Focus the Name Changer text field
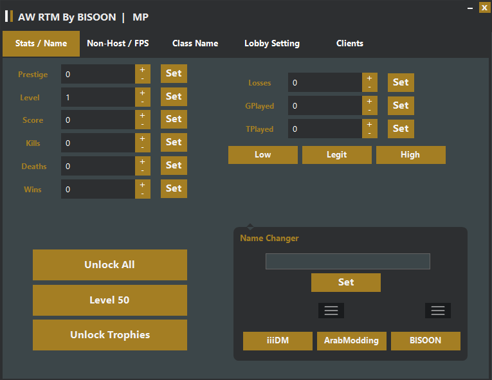The height and width of the screenshot is (380, 492). coord(348,262)
